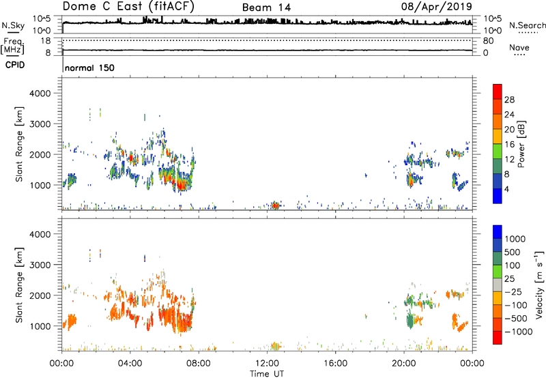Screen dimensions: 546x378
Task: Click the 12:00 time axis tick label
Action: pos(267,364)
